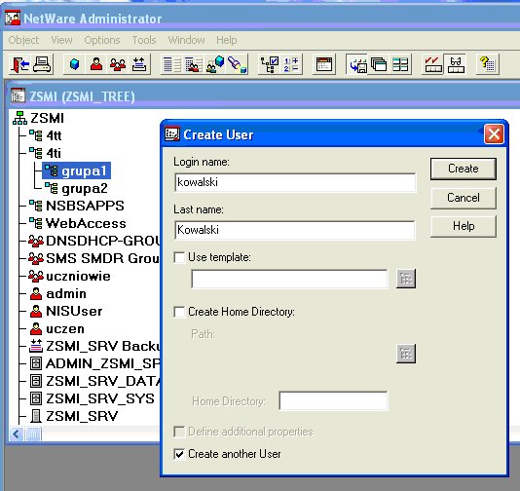This screenshot has width=520, height=491.
Task: Click the browse button next to template field
Action: tap(406, 279)
